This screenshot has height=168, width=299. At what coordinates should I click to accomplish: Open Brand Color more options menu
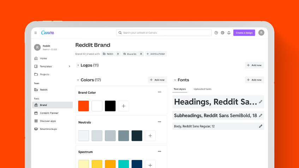160,92
